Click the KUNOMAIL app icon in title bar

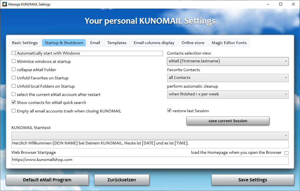point(4,4)
